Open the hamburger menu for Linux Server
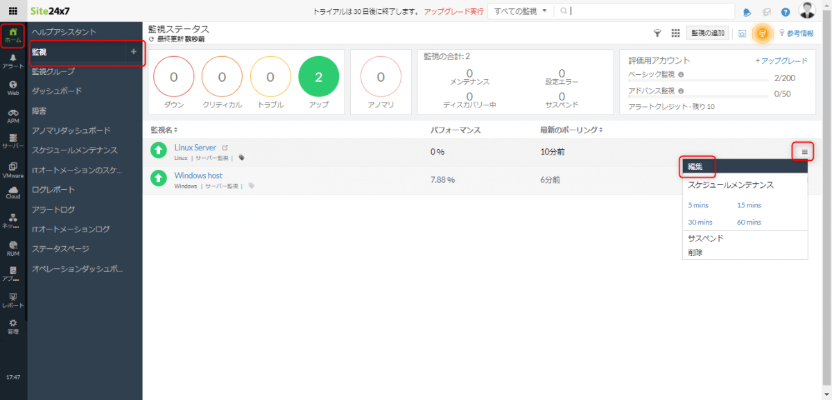 click(804, 151)
